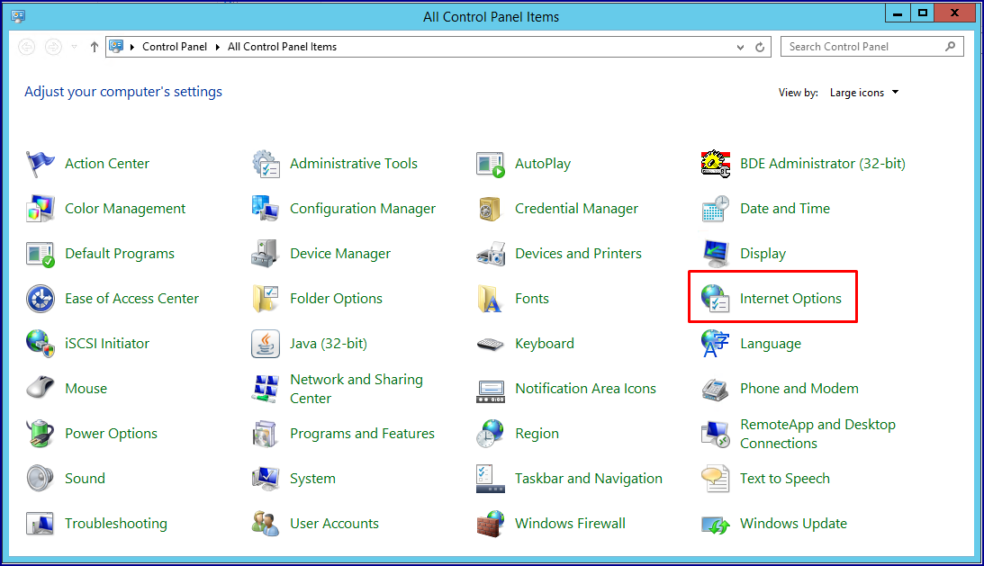Select the 'Programs and Features' link
The width and height of the screenshot is (984, 566).
click(362, 434)
